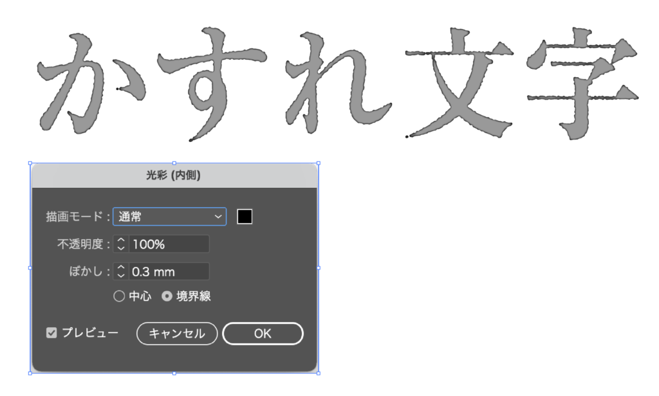This screenshot has height=396, width=659.
Task: Toggle the プレビュー checkbox
Action: tap(51, 333)
